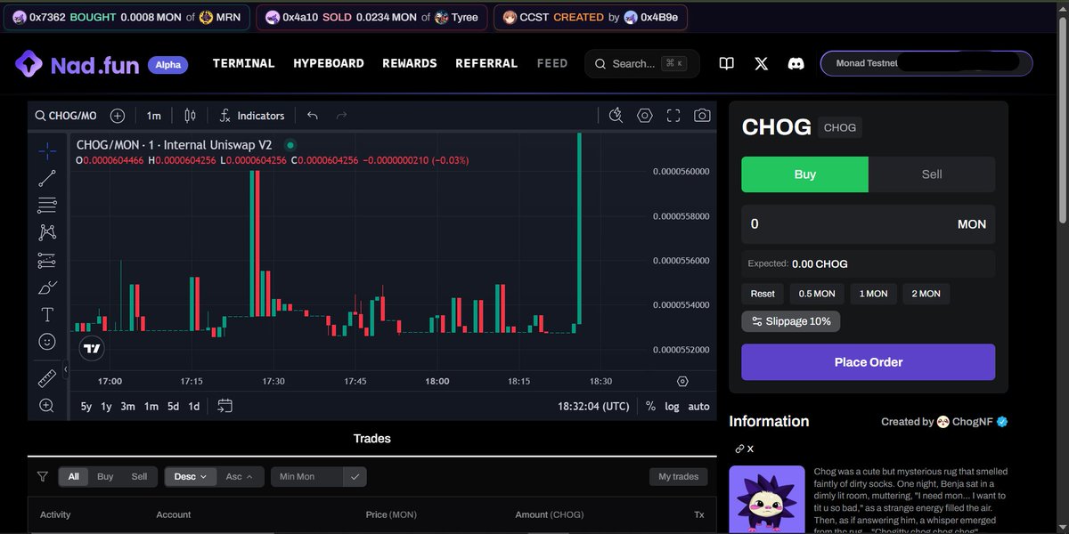Select the ruler measure tool

tap(47, 378)
